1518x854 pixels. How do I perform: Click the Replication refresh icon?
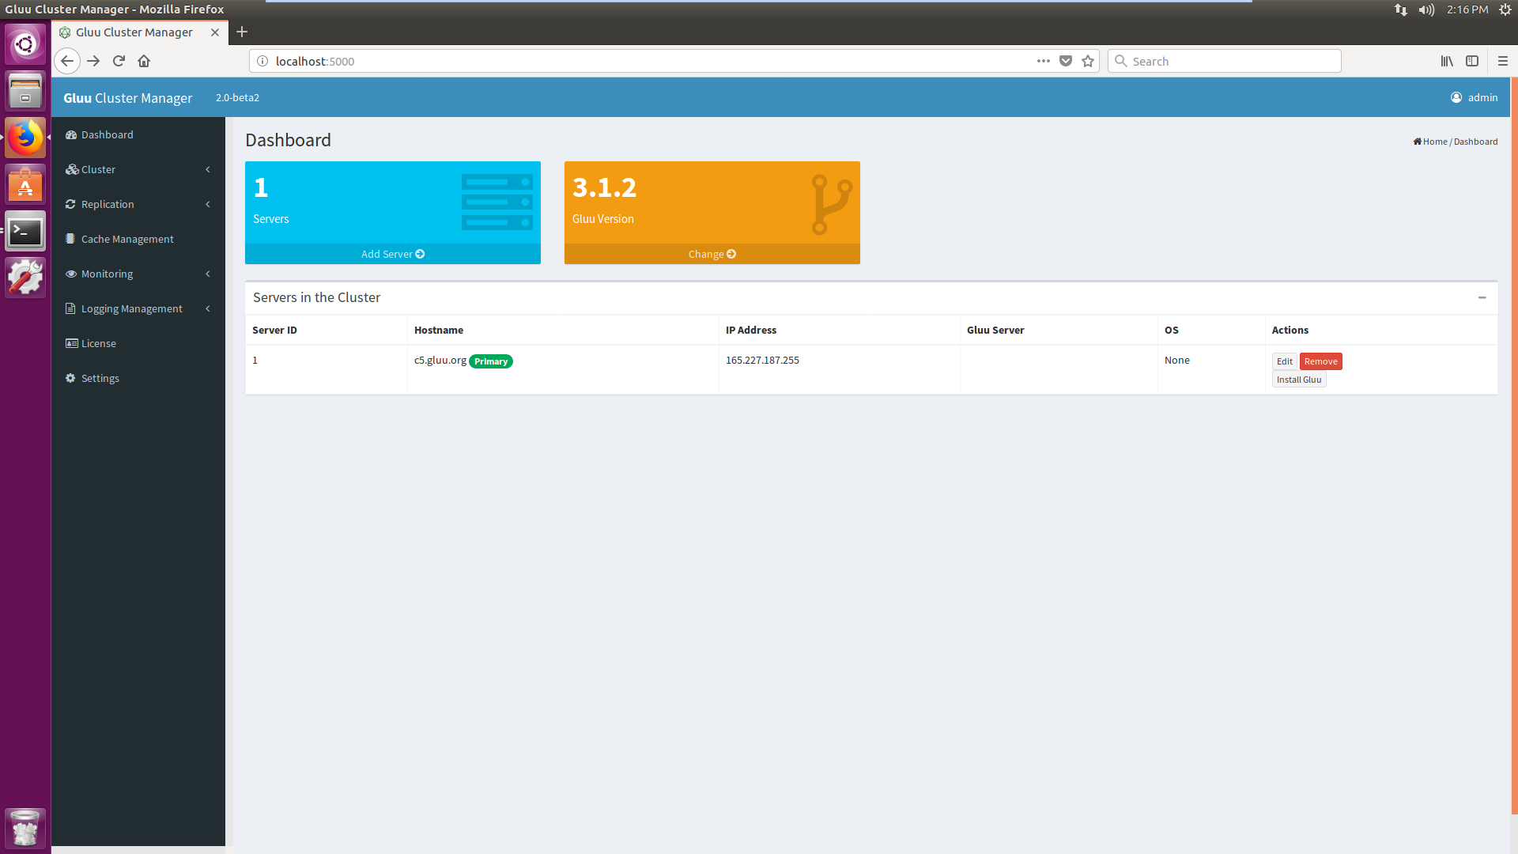(x=70, y=204)
